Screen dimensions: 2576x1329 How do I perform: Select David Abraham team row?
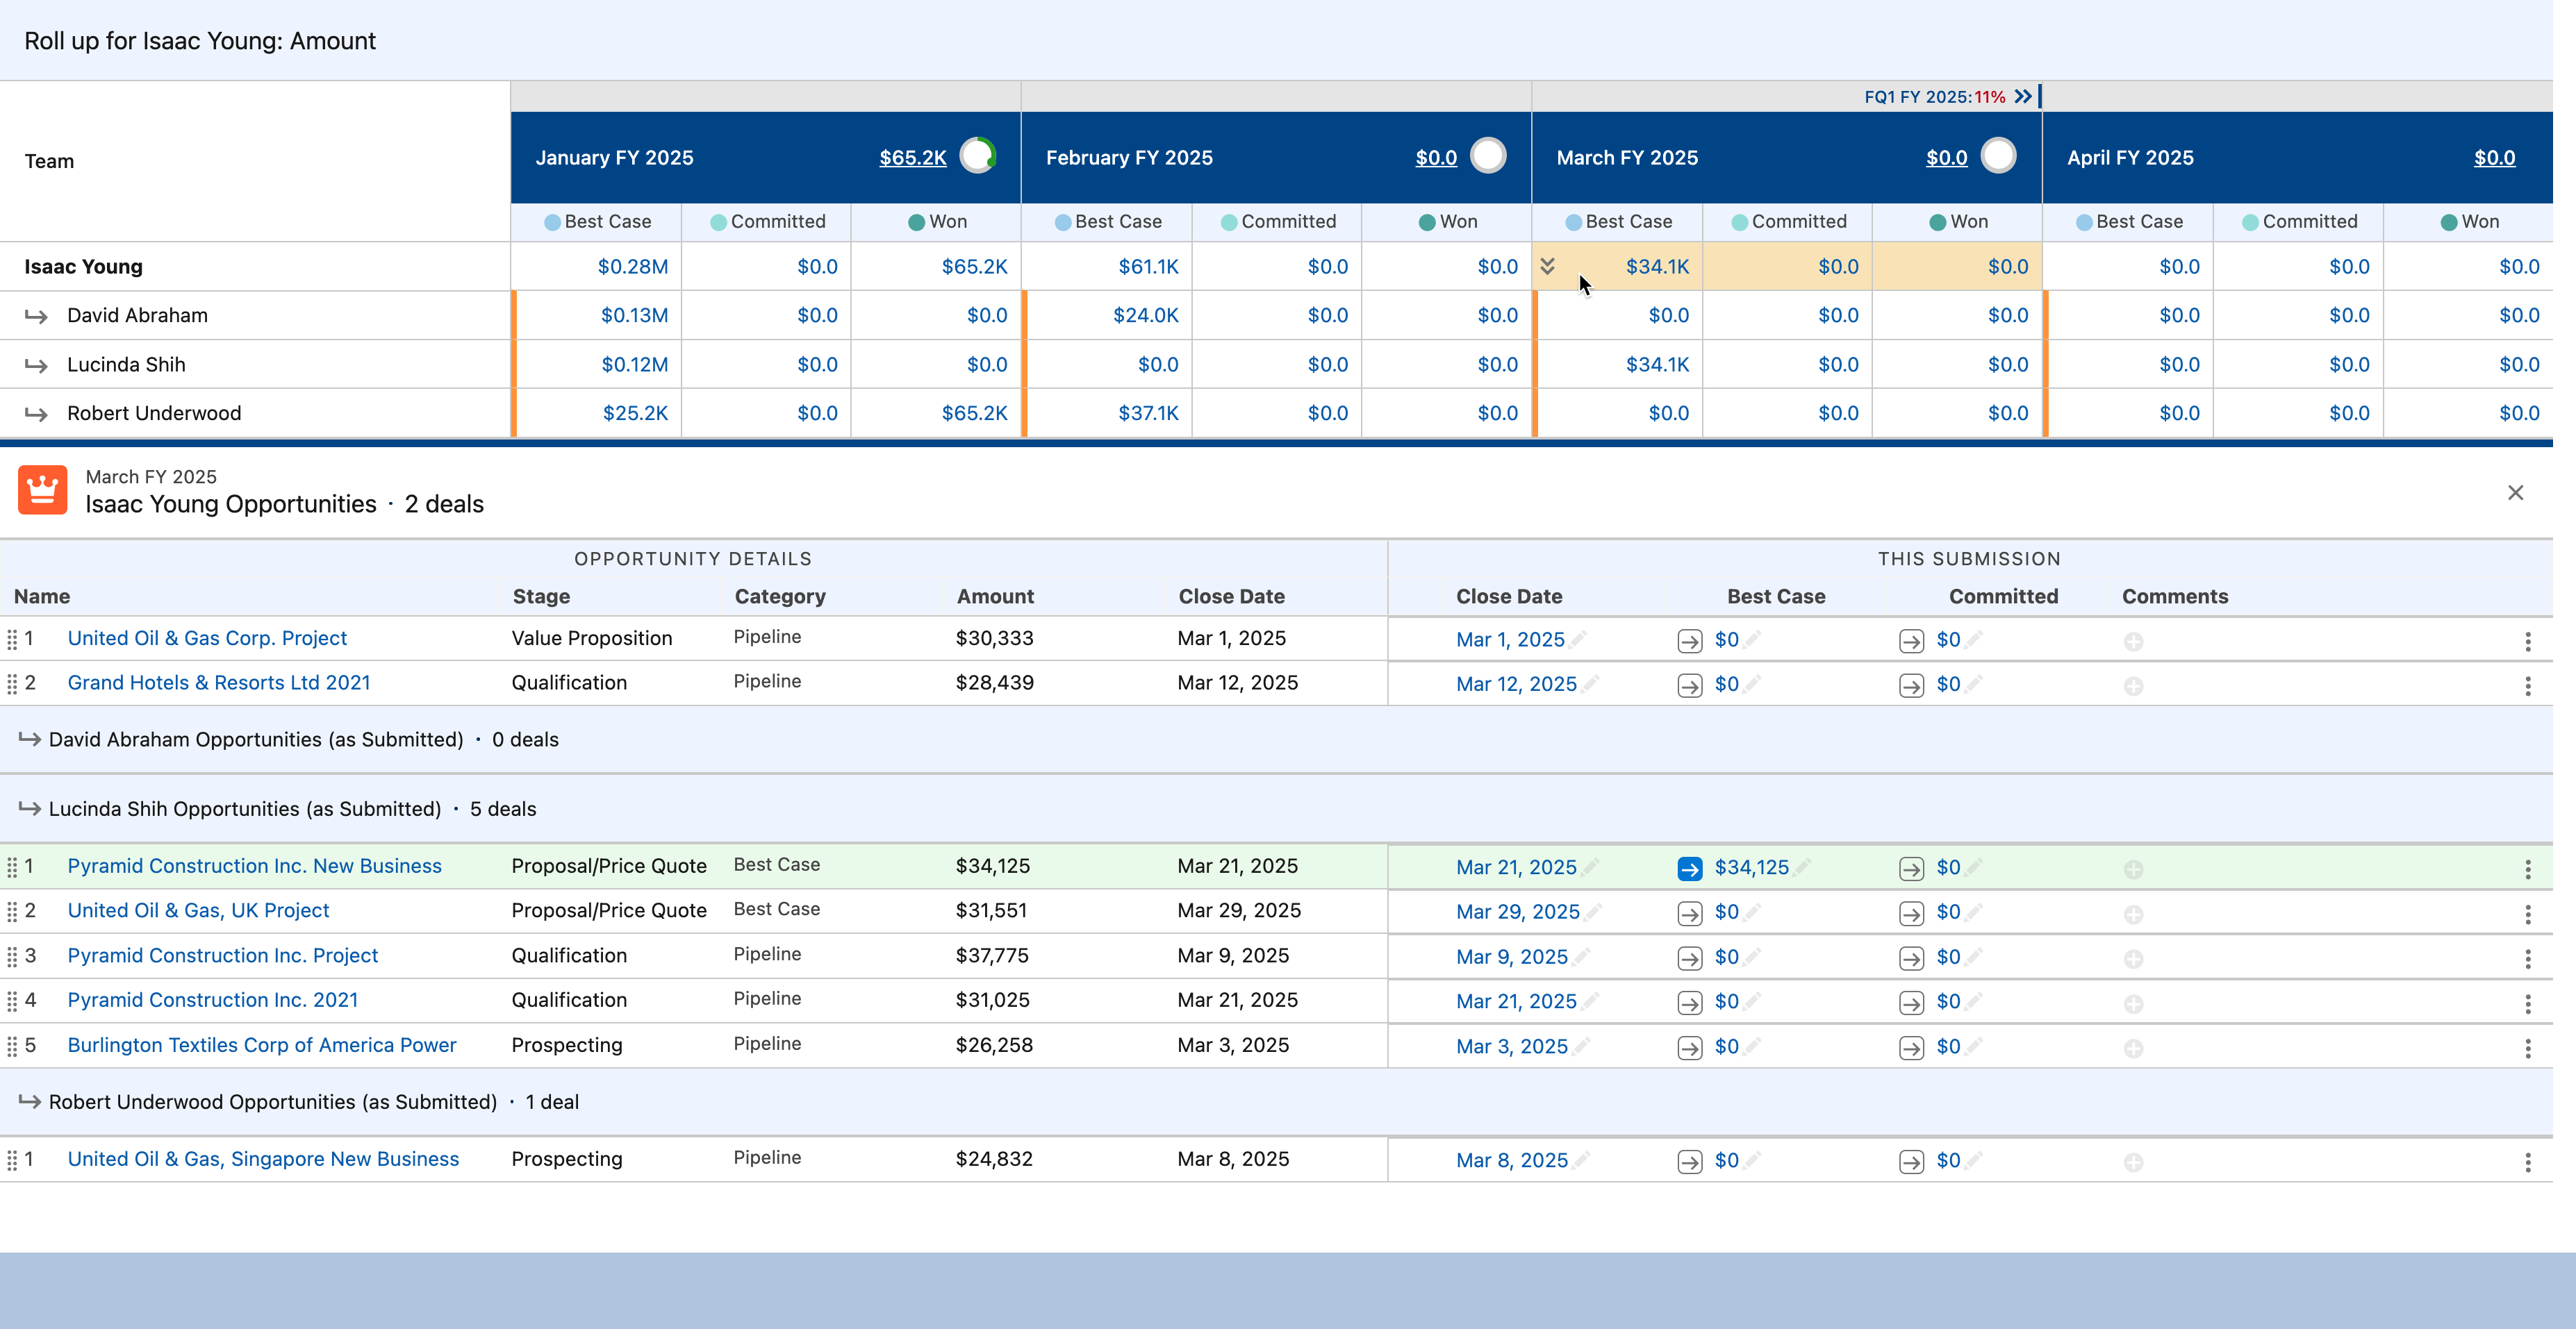(x=137, y=316)
